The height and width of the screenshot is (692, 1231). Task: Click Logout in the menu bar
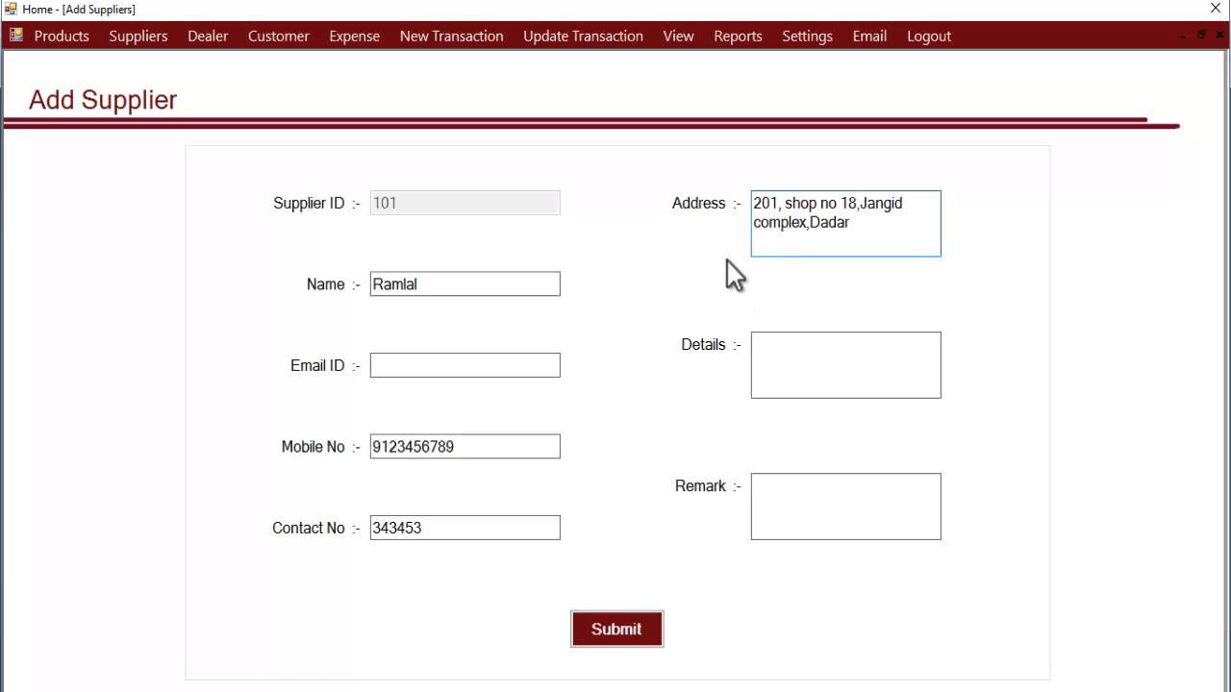(929, 36)
